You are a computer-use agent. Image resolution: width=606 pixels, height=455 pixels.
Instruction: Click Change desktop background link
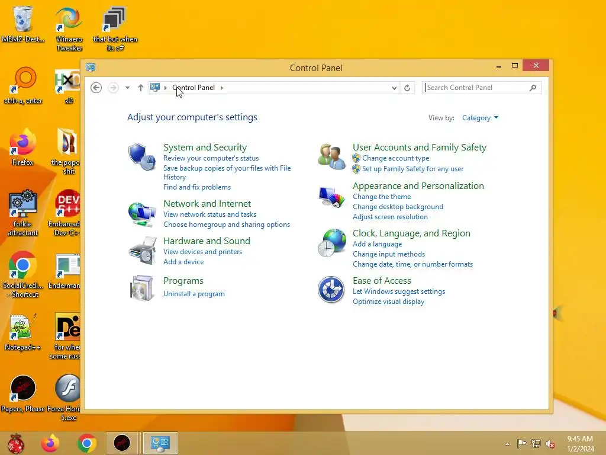pos(398,207)
